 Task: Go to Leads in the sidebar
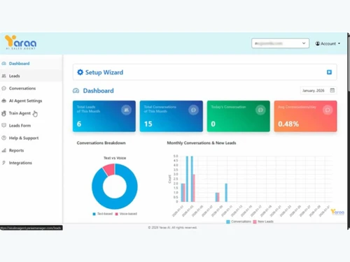click(31, 76)
